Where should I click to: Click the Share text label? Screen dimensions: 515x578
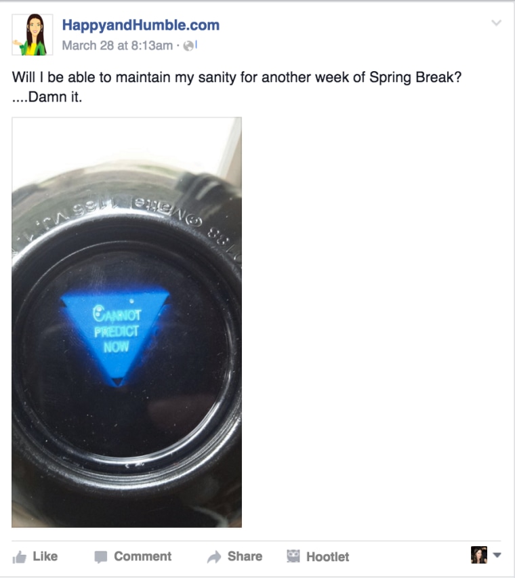245,556
